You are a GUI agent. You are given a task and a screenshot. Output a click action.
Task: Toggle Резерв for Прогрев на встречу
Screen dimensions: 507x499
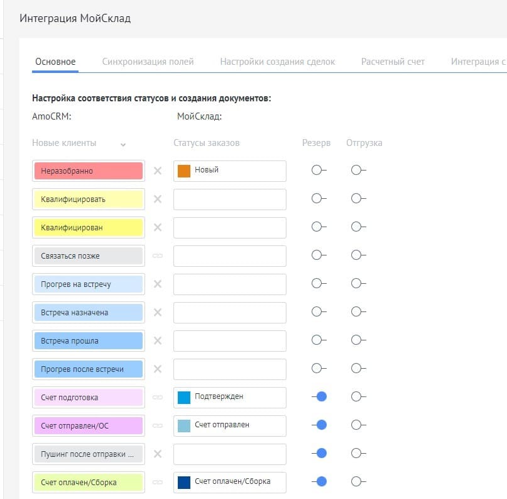(x=319, y=283)
